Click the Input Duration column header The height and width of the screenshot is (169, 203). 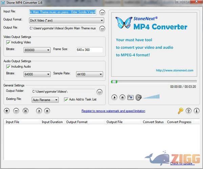pyautogui.click(x=52, y=122)
